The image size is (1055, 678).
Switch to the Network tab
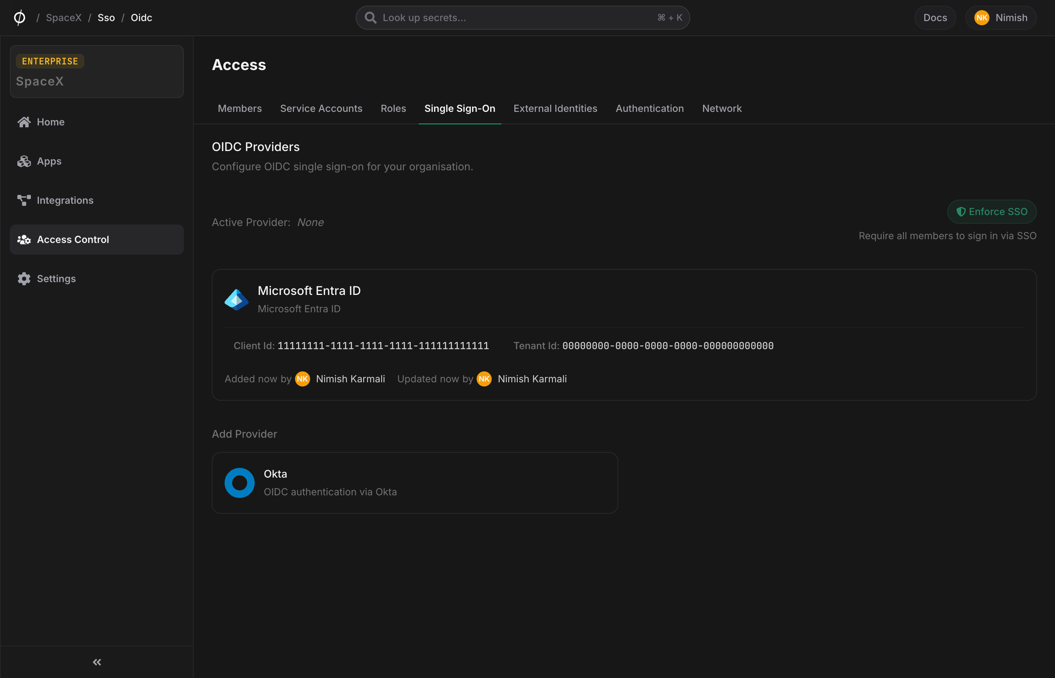(x=722, y=108)
